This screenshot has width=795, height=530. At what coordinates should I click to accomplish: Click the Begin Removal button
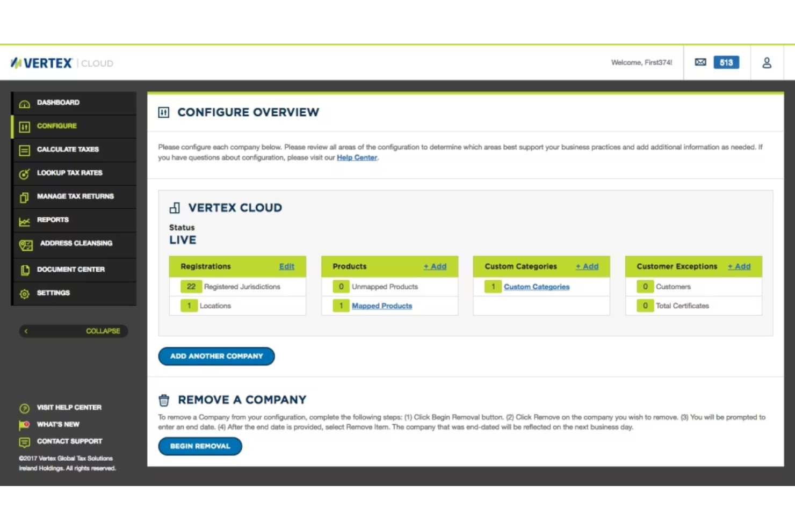click(x=200, y=446)
